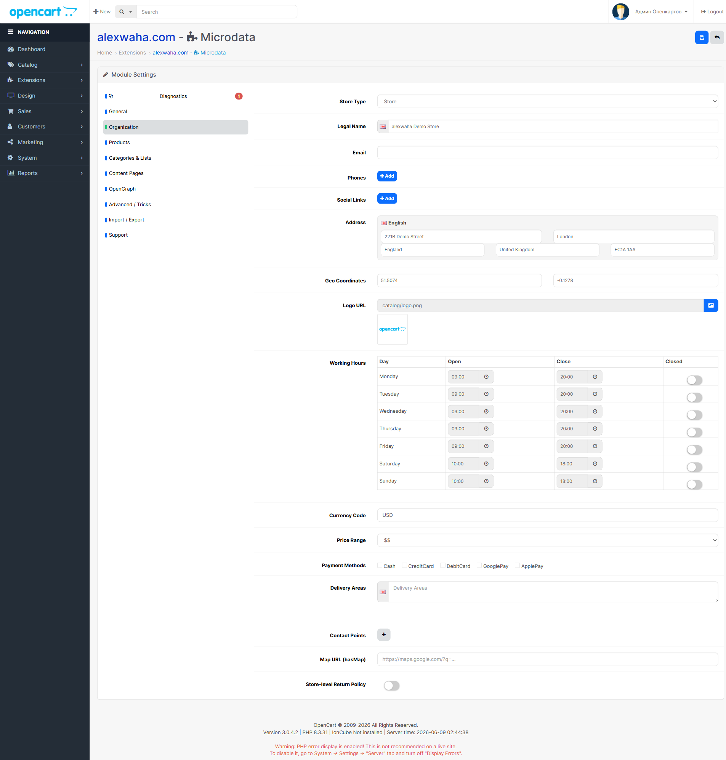
Task: Expand the Catalog sidebar menu
Action: pos(45,65)
